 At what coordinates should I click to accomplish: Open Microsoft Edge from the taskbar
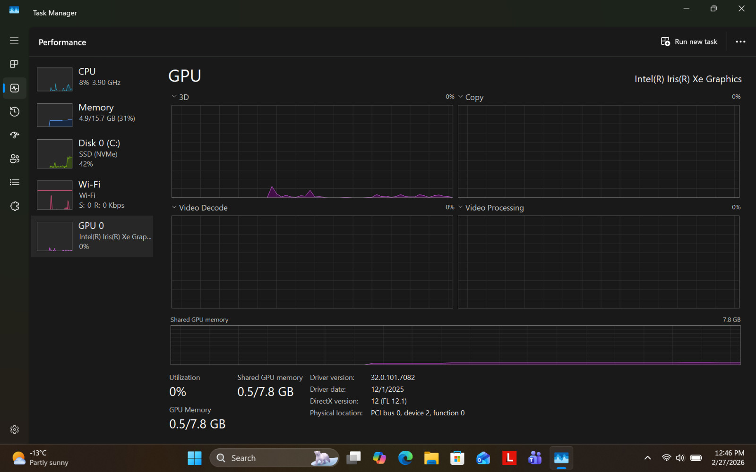pyautogui.click(x=405, y=458)
